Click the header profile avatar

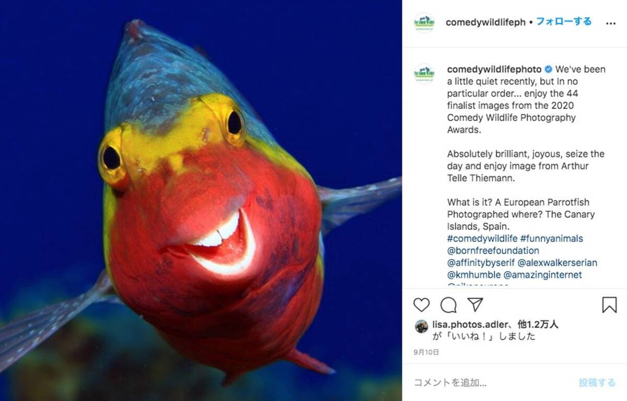[424, 22]
